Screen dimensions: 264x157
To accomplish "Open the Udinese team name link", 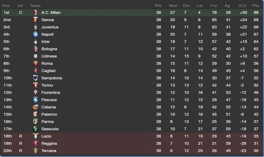I will coord(49,56).
